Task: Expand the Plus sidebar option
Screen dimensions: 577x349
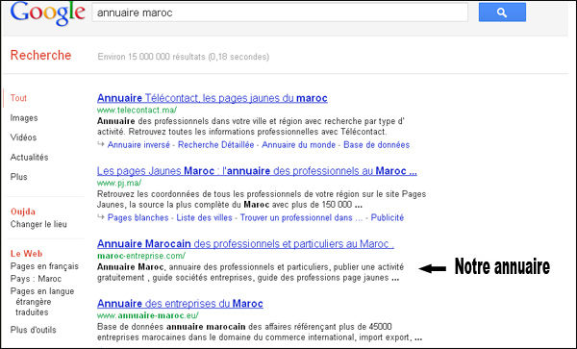Action: [19, 177]
